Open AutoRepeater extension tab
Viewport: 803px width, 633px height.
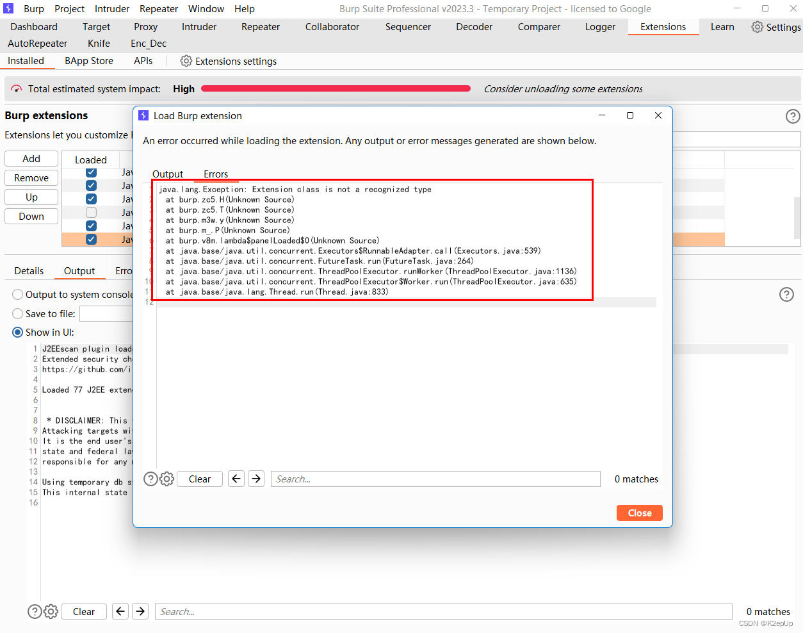point(37,44)
